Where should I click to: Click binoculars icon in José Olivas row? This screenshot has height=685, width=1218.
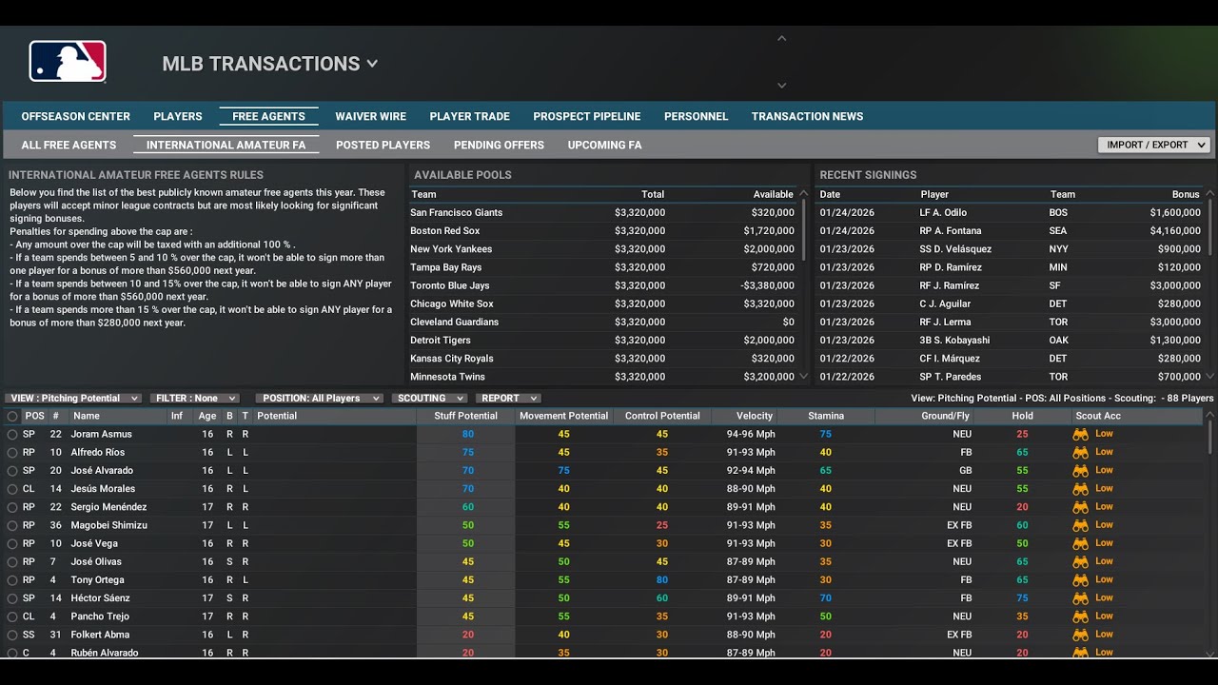pos(1081,561)
